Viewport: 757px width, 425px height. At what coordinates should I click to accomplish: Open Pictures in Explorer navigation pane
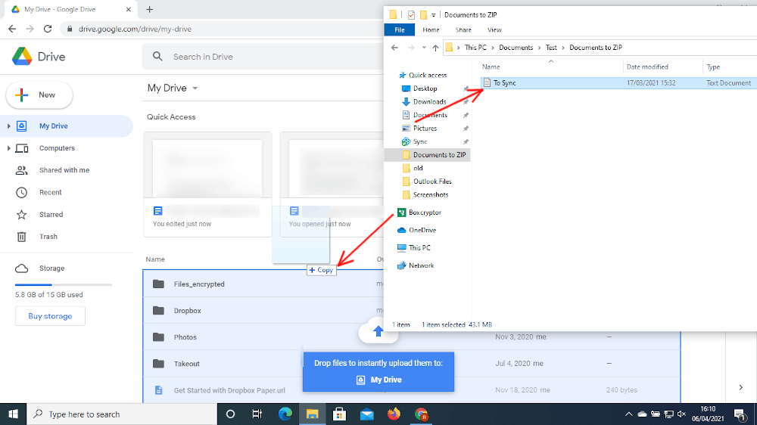(x=425, y=129)
